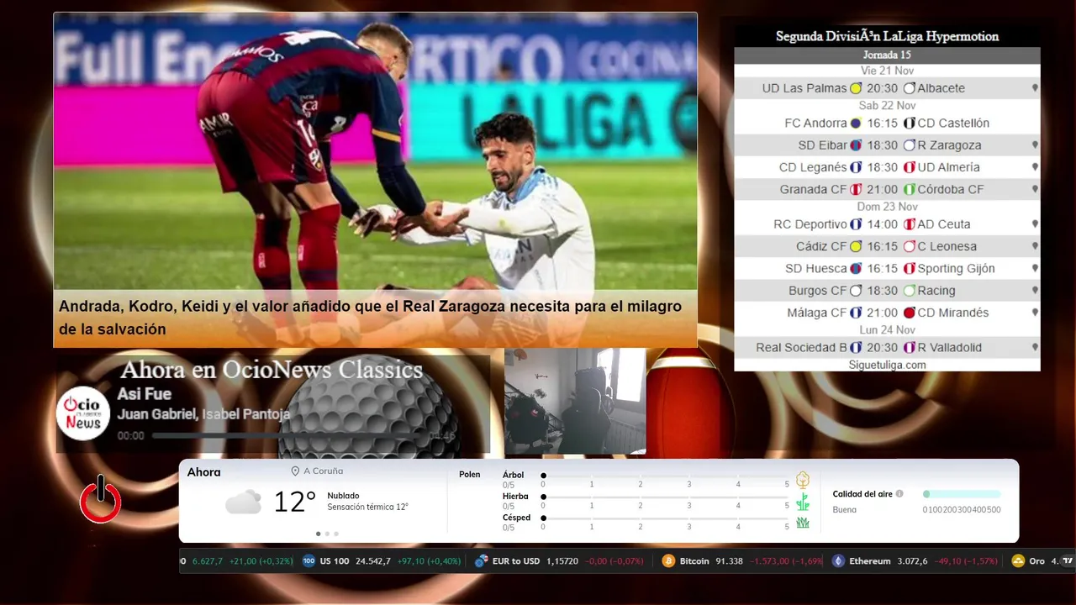Click the red power button icon

coord(101,500)
